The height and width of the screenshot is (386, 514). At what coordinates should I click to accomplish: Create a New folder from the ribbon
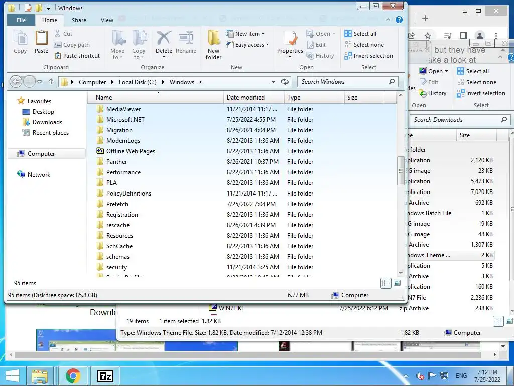pyautogui.click(x=213, y=44)
